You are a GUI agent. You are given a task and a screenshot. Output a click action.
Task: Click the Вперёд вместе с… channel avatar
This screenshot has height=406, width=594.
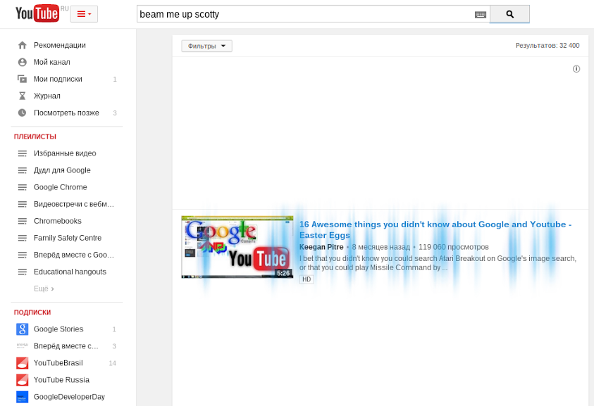(23, 345)
